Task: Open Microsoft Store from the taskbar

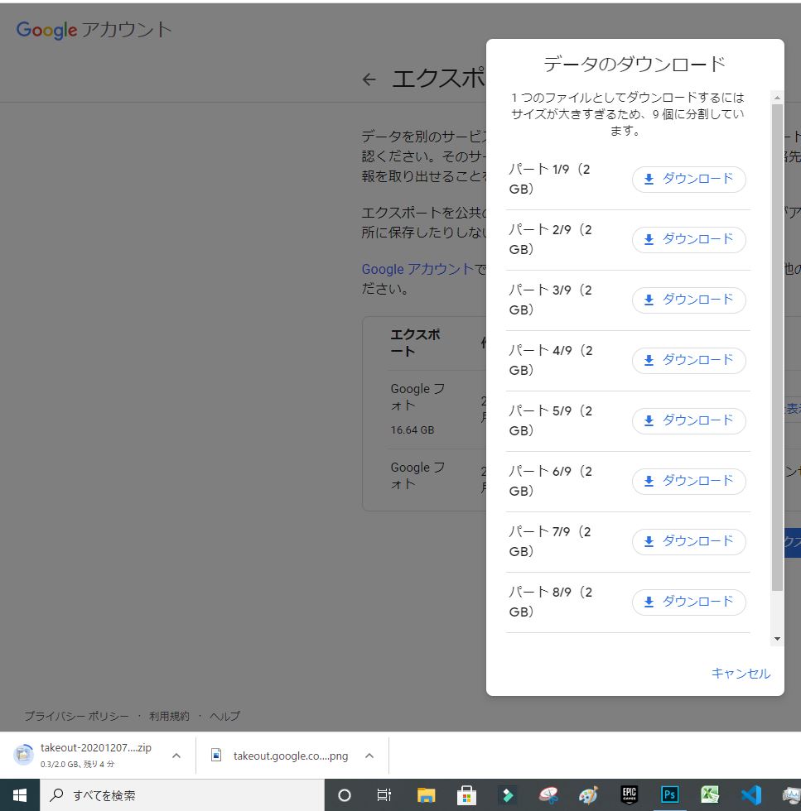Action: click(x=466, y=795)
